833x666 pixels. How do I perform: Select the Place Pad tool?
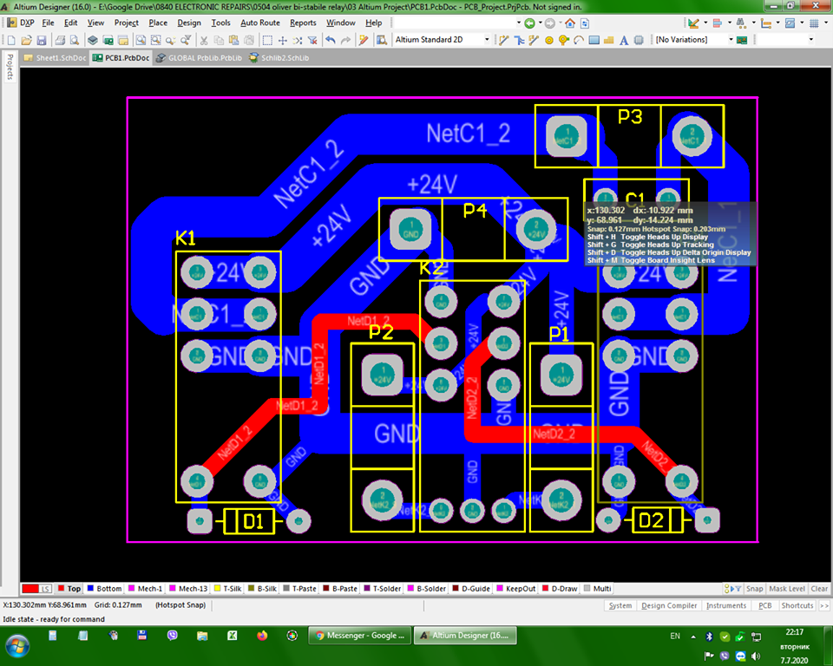click(x=549, y=40)
